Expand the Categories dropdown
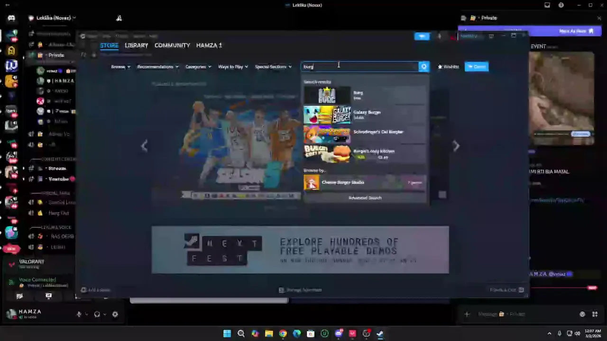Viewport: 607px width, 341px height. point(198,67)
